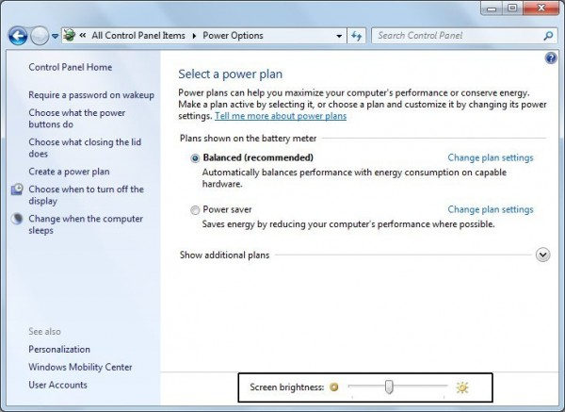The image size is (565, 412).
Task: Change plan settings for Power saver
Action: [491, 209]
